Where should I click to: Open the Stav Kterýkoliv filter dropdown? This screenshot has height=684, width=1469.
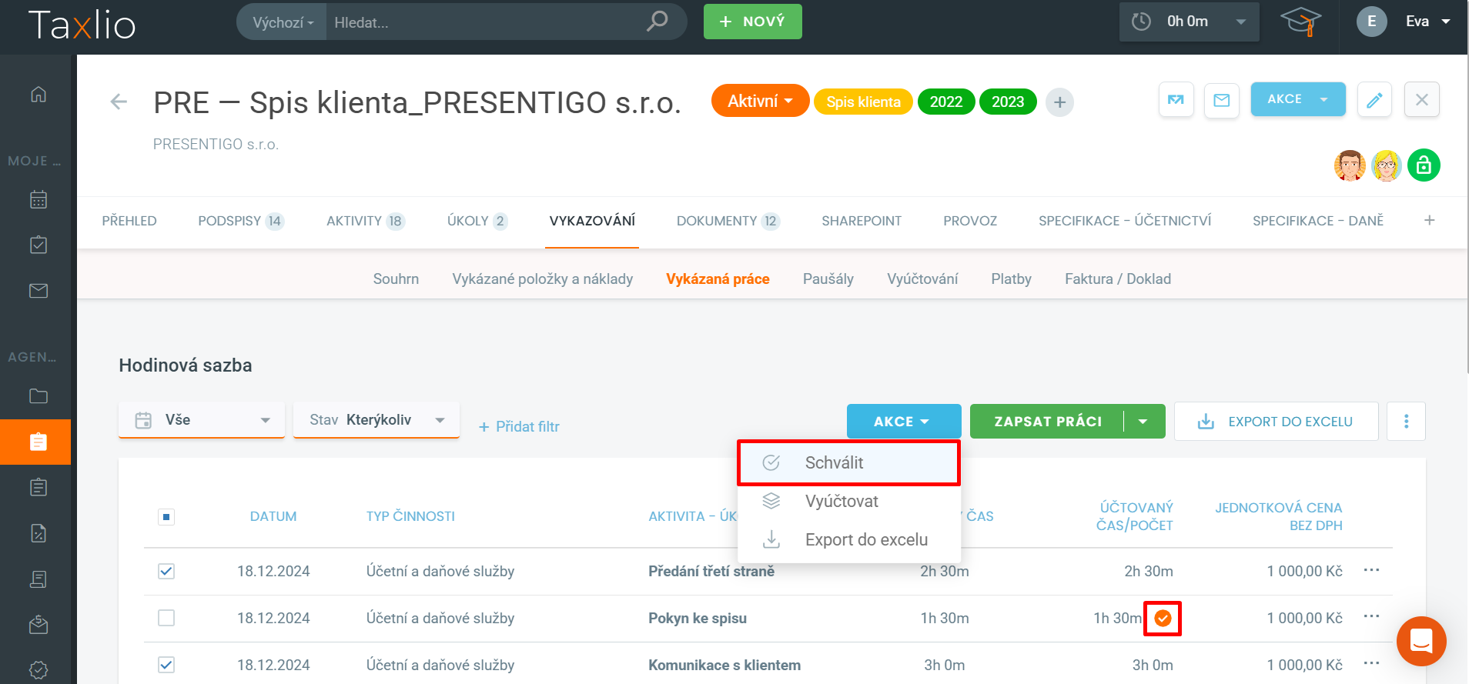tap(376, 420)
